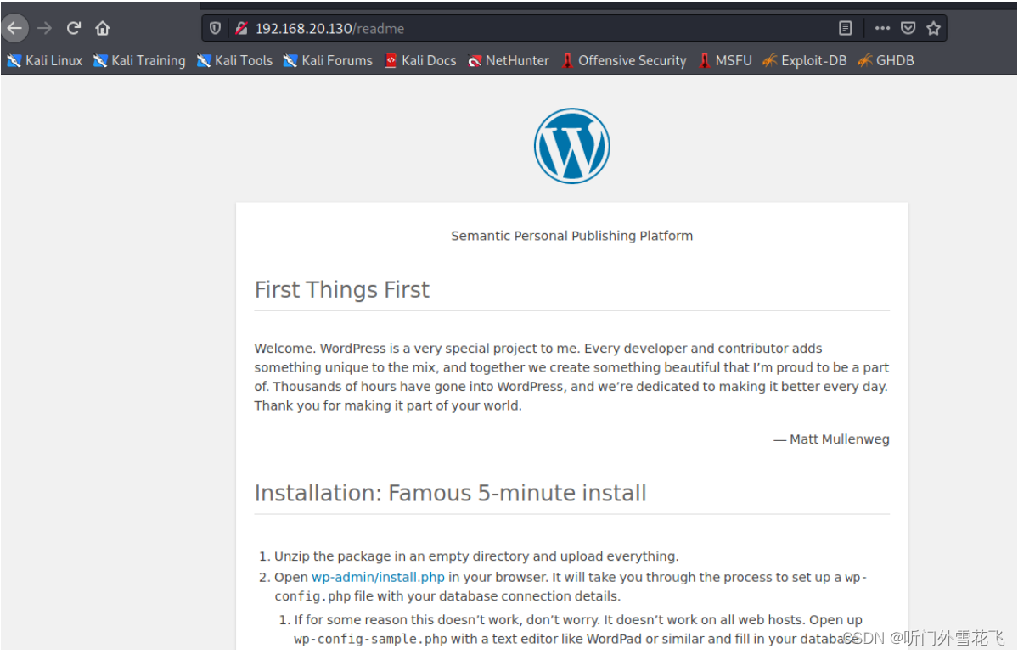This screenshot has height=654, width=1018.
Task: Open the tracking protection shield icon
Action: (x=215, y=28)
